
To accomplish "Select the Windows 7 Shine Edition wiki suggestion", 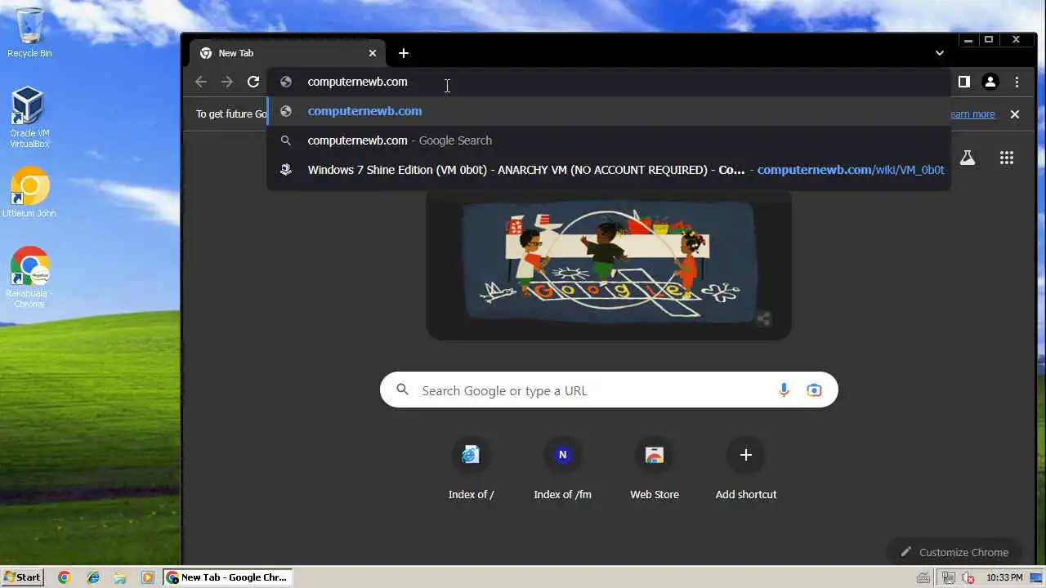I will pyautogui.click(x=609, y=170).
